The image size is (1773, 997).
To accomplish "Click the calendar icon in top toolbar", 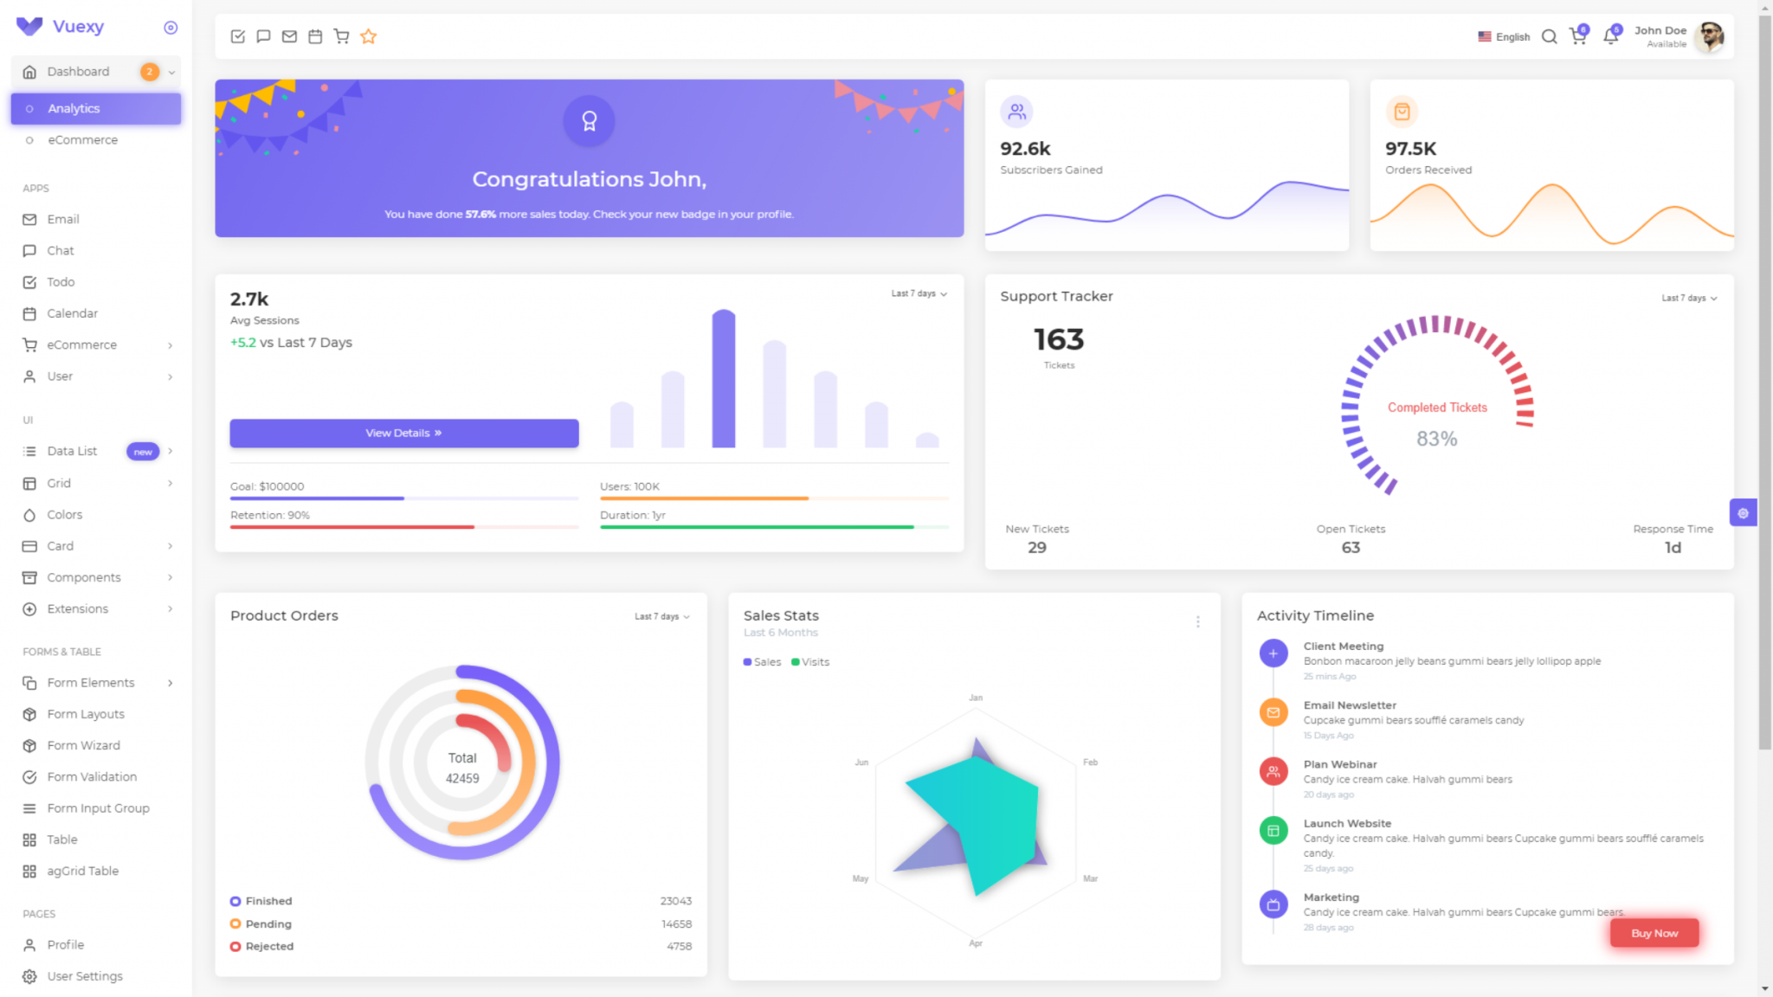I will (315, 36).
